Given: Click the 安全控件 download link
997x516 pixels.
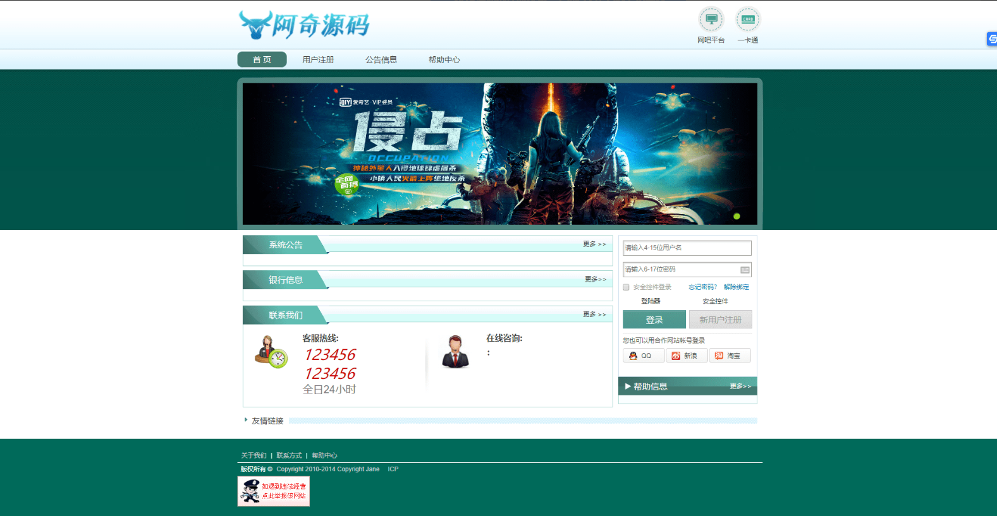Looking at the screenshot, I should [715, 301].
